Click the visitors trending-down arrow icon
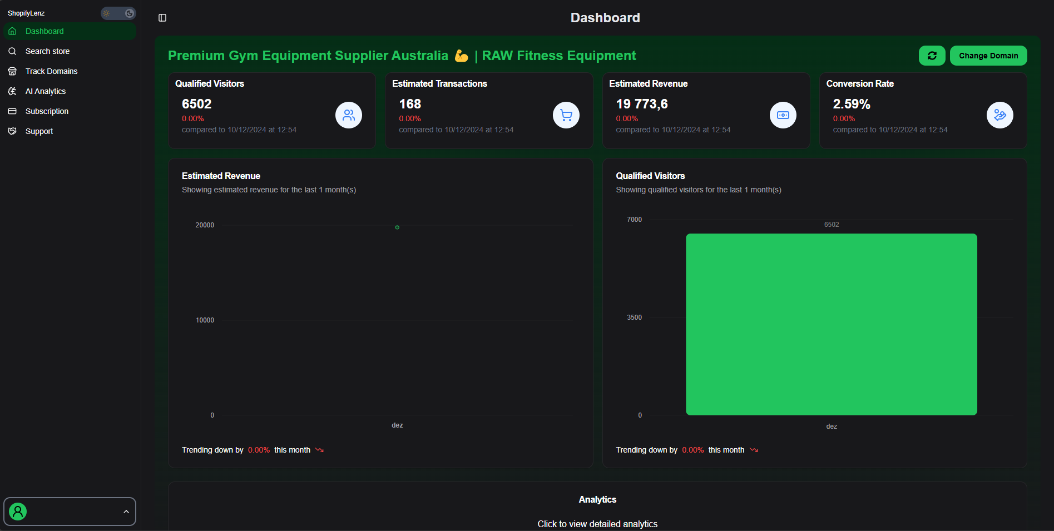The width and height of the screenshot is (1054, 531). point(754,450)
